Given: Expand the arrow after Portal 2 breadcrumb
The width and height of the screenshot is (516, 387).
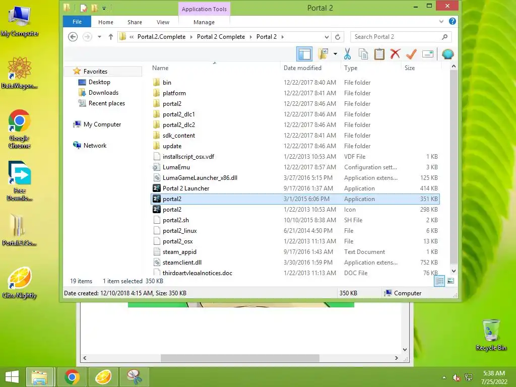Looking at the screenshot, I should coord(283,37).
